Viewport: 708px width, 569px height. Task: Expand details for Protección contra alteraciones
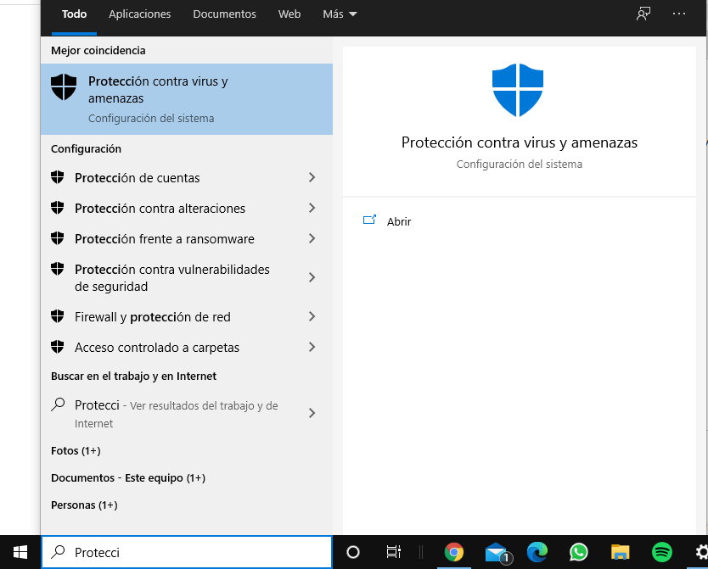pyautogui.click(x=312, y=208)
